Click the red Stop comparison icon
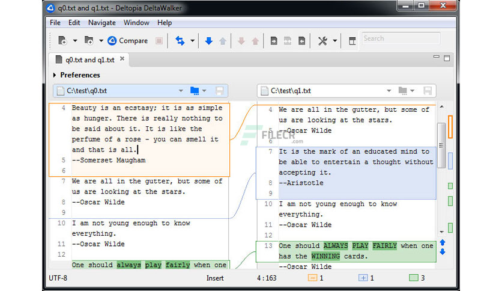The height and width of the screenshot is (291, 502). [x=159, y=41]
